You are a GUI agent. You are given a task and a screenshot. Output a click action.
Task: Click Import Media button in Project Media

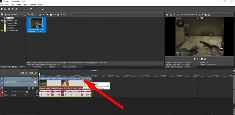point(12,15)
